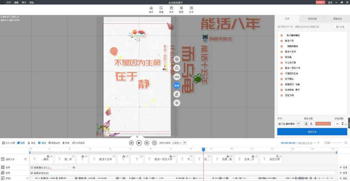Mute the 声音1 track speaker
Image resolution: width=350 pixels, height=181 pixels.
(x=27, y=178)
